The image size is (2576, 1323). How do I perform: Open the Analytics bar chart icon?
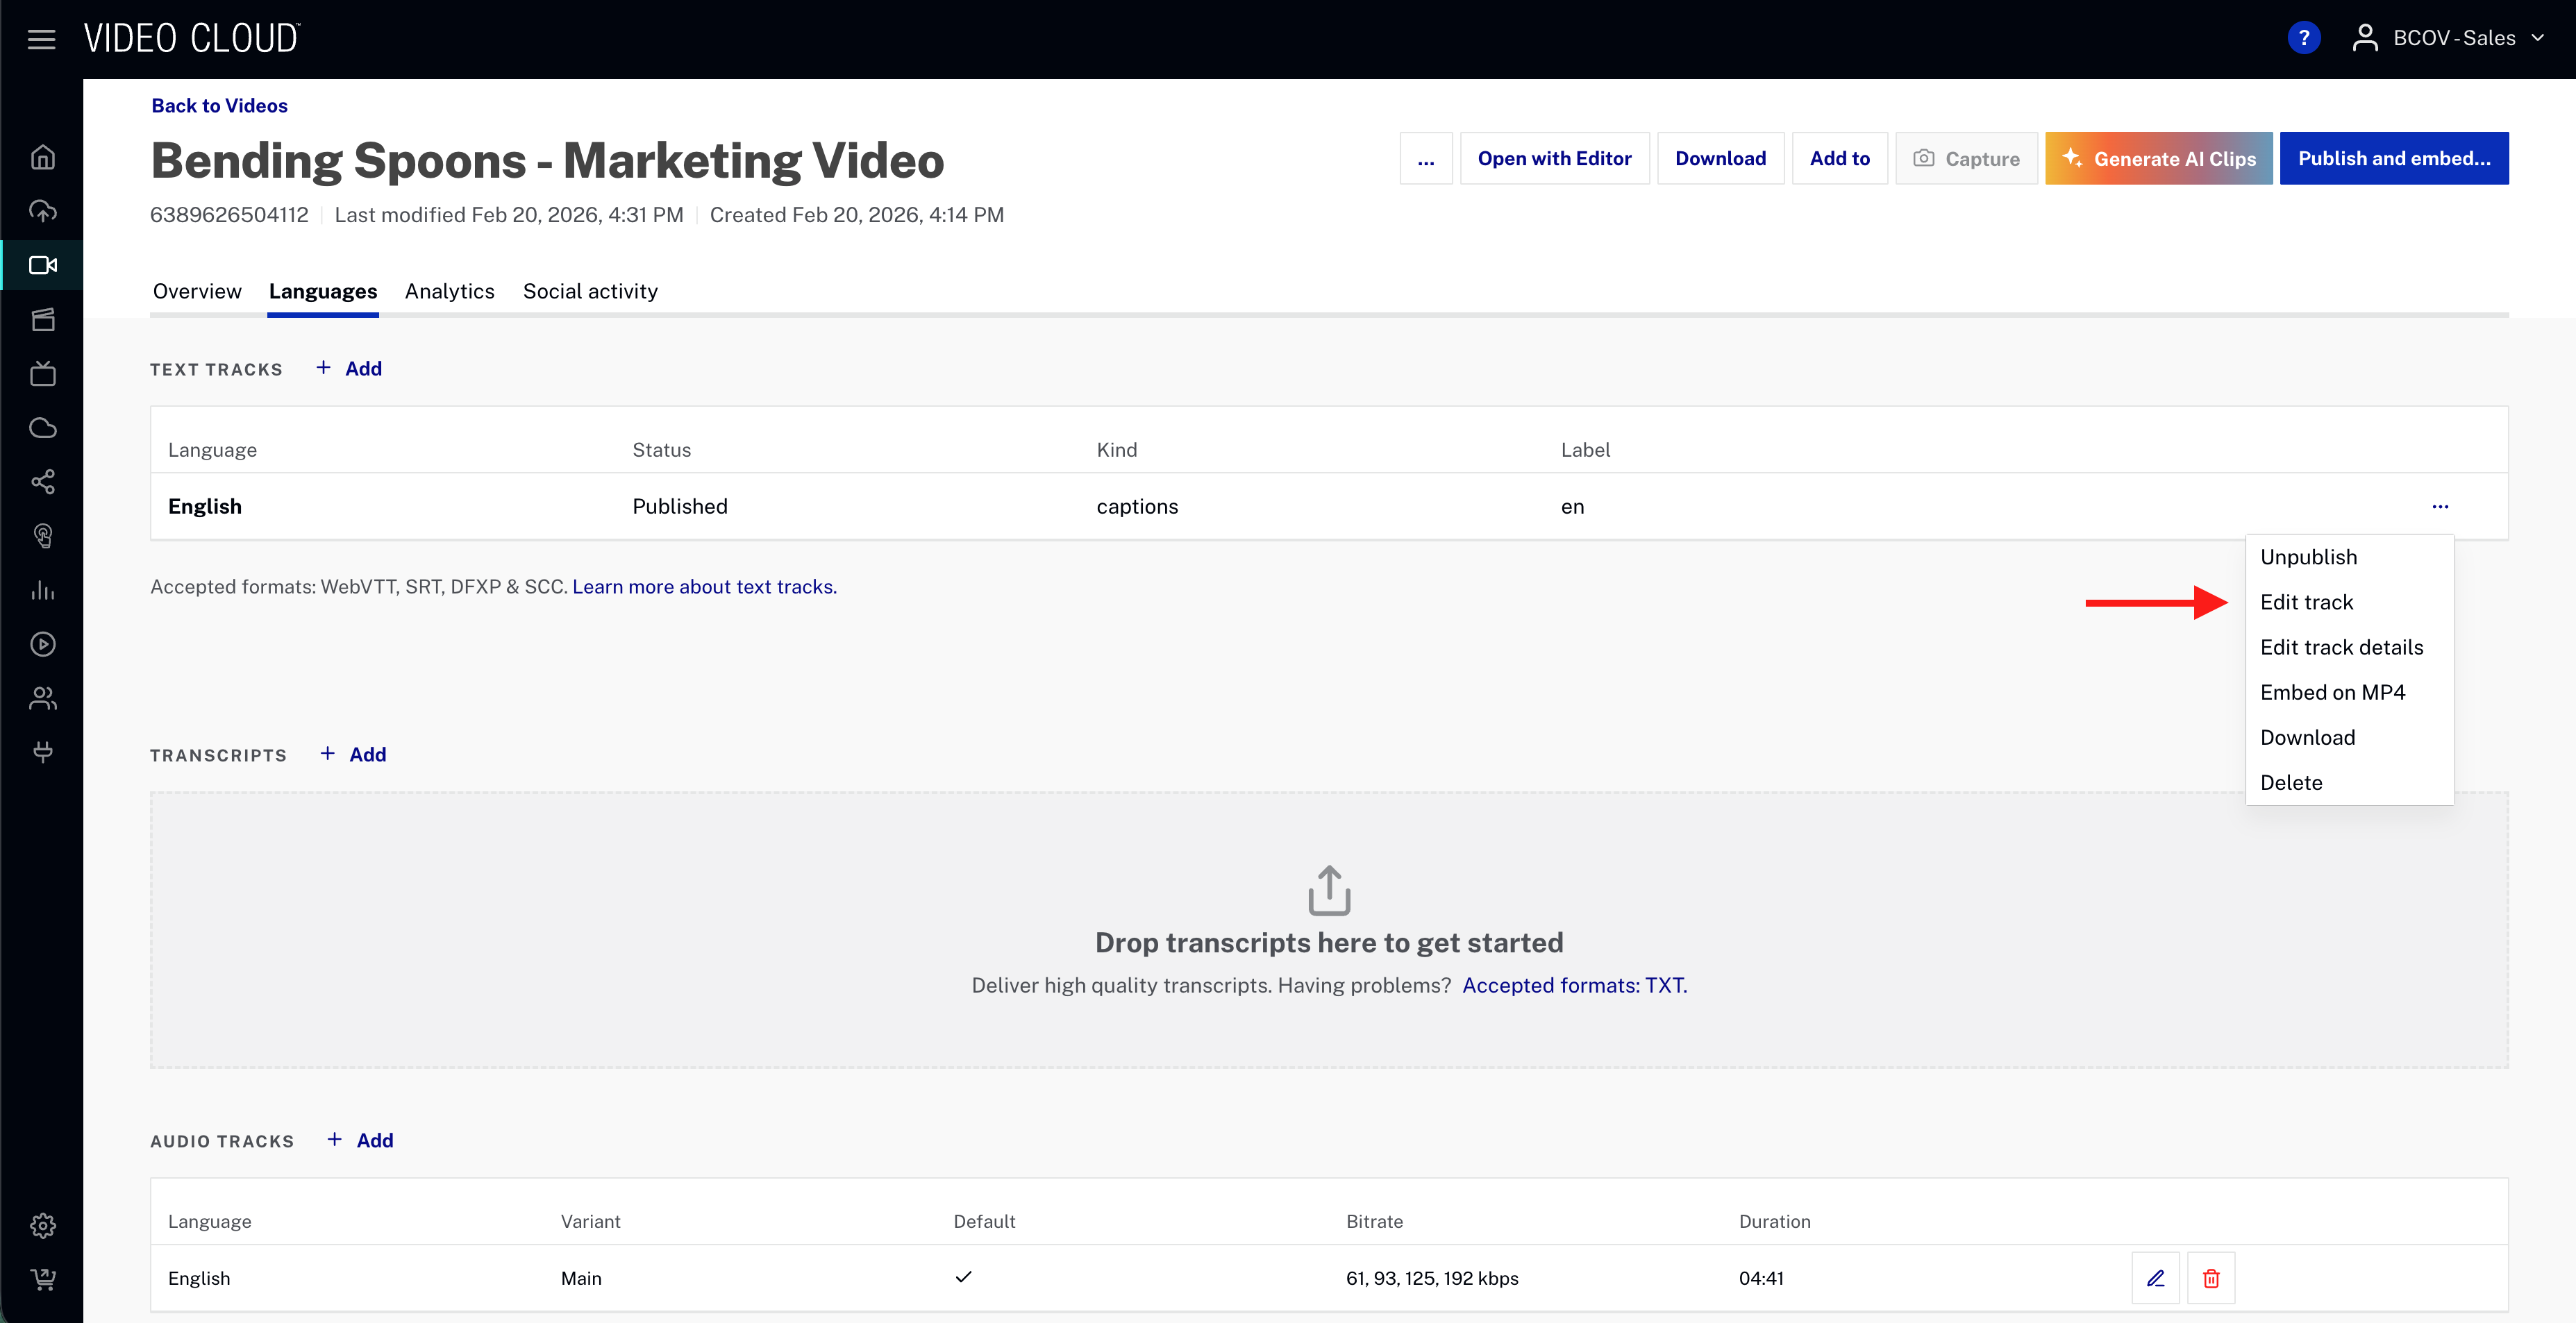pos(42,590)
